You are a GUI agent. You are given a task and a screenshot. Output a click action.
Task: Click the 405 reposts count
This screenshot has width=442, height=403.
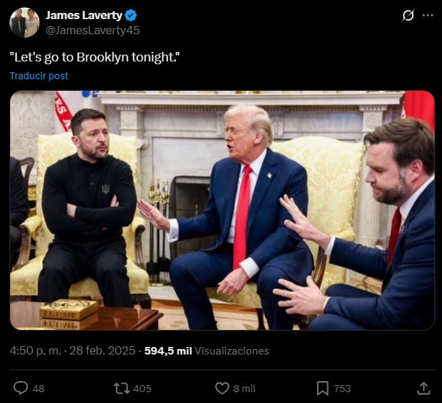142,389
